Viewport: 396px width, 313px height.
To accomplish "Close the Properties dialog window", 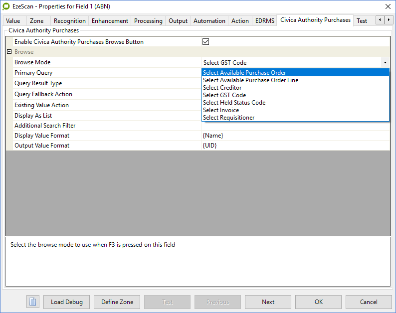I will [388, 6].
